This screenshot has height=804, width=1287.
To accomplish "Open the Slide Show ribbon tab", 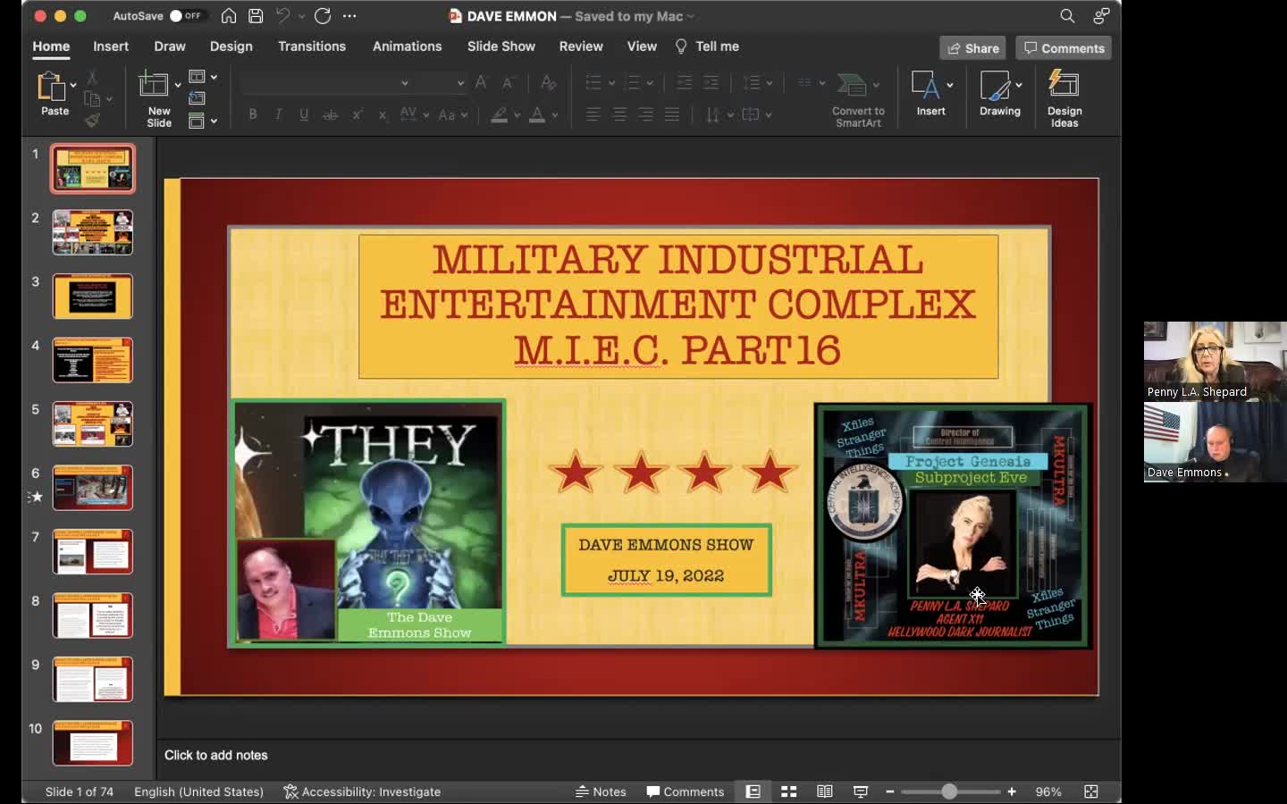I will [501, 46].
